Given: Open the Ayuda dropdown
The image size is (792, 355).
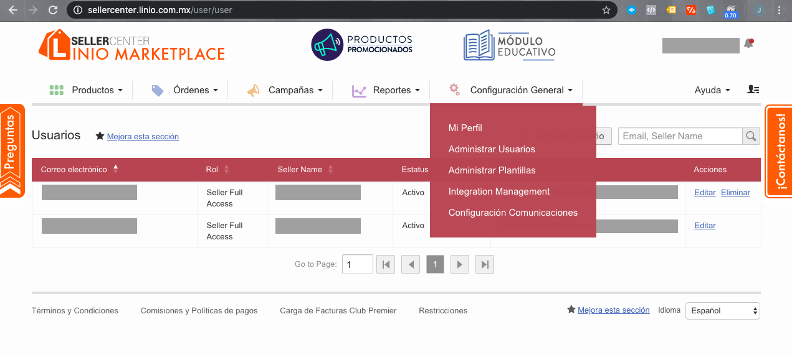Looking at the screenshot, I should (712, 90).
